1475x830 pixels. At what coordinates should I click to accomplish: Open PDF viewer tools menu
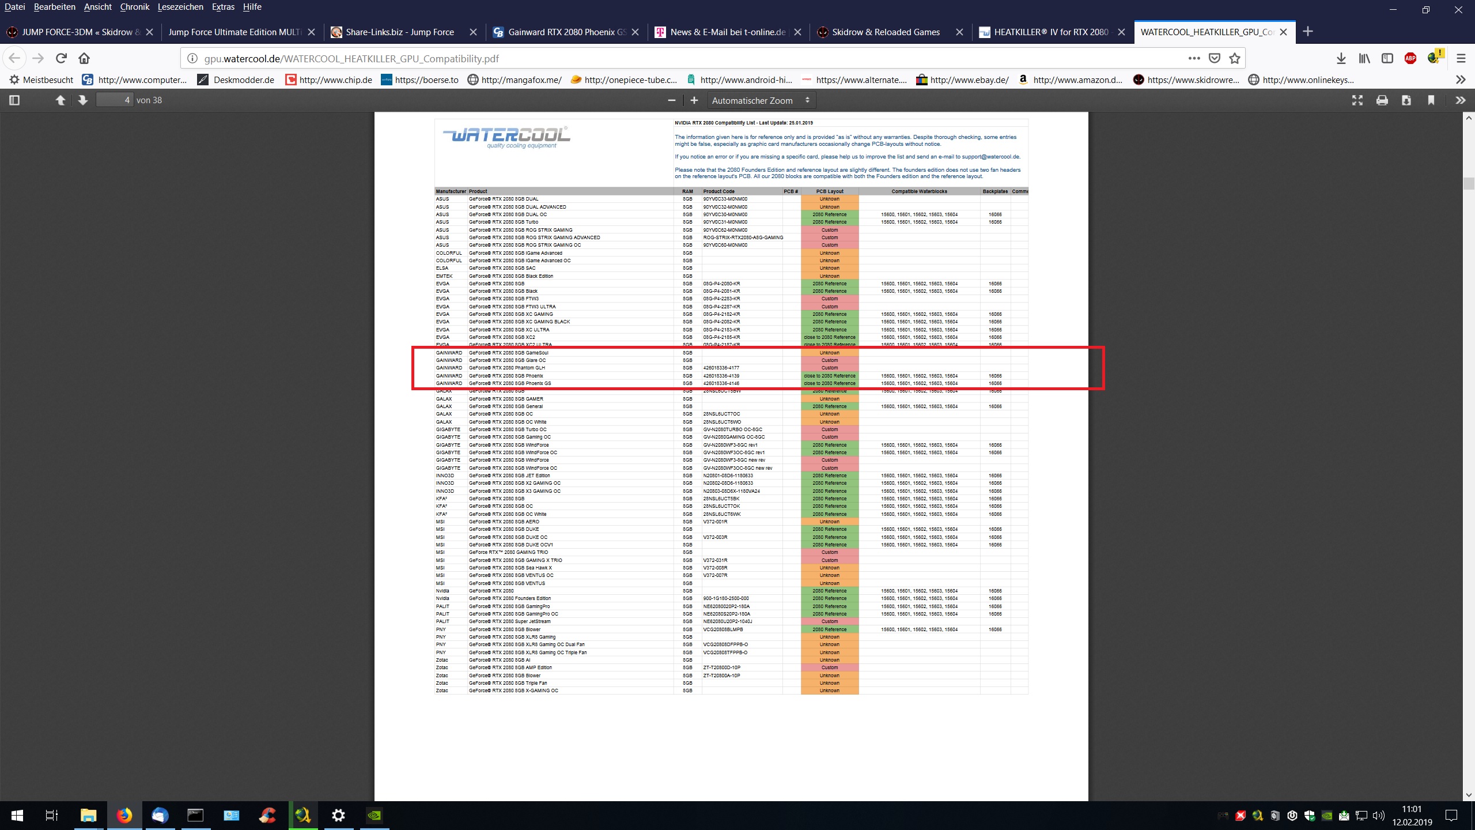point(1460,100)
